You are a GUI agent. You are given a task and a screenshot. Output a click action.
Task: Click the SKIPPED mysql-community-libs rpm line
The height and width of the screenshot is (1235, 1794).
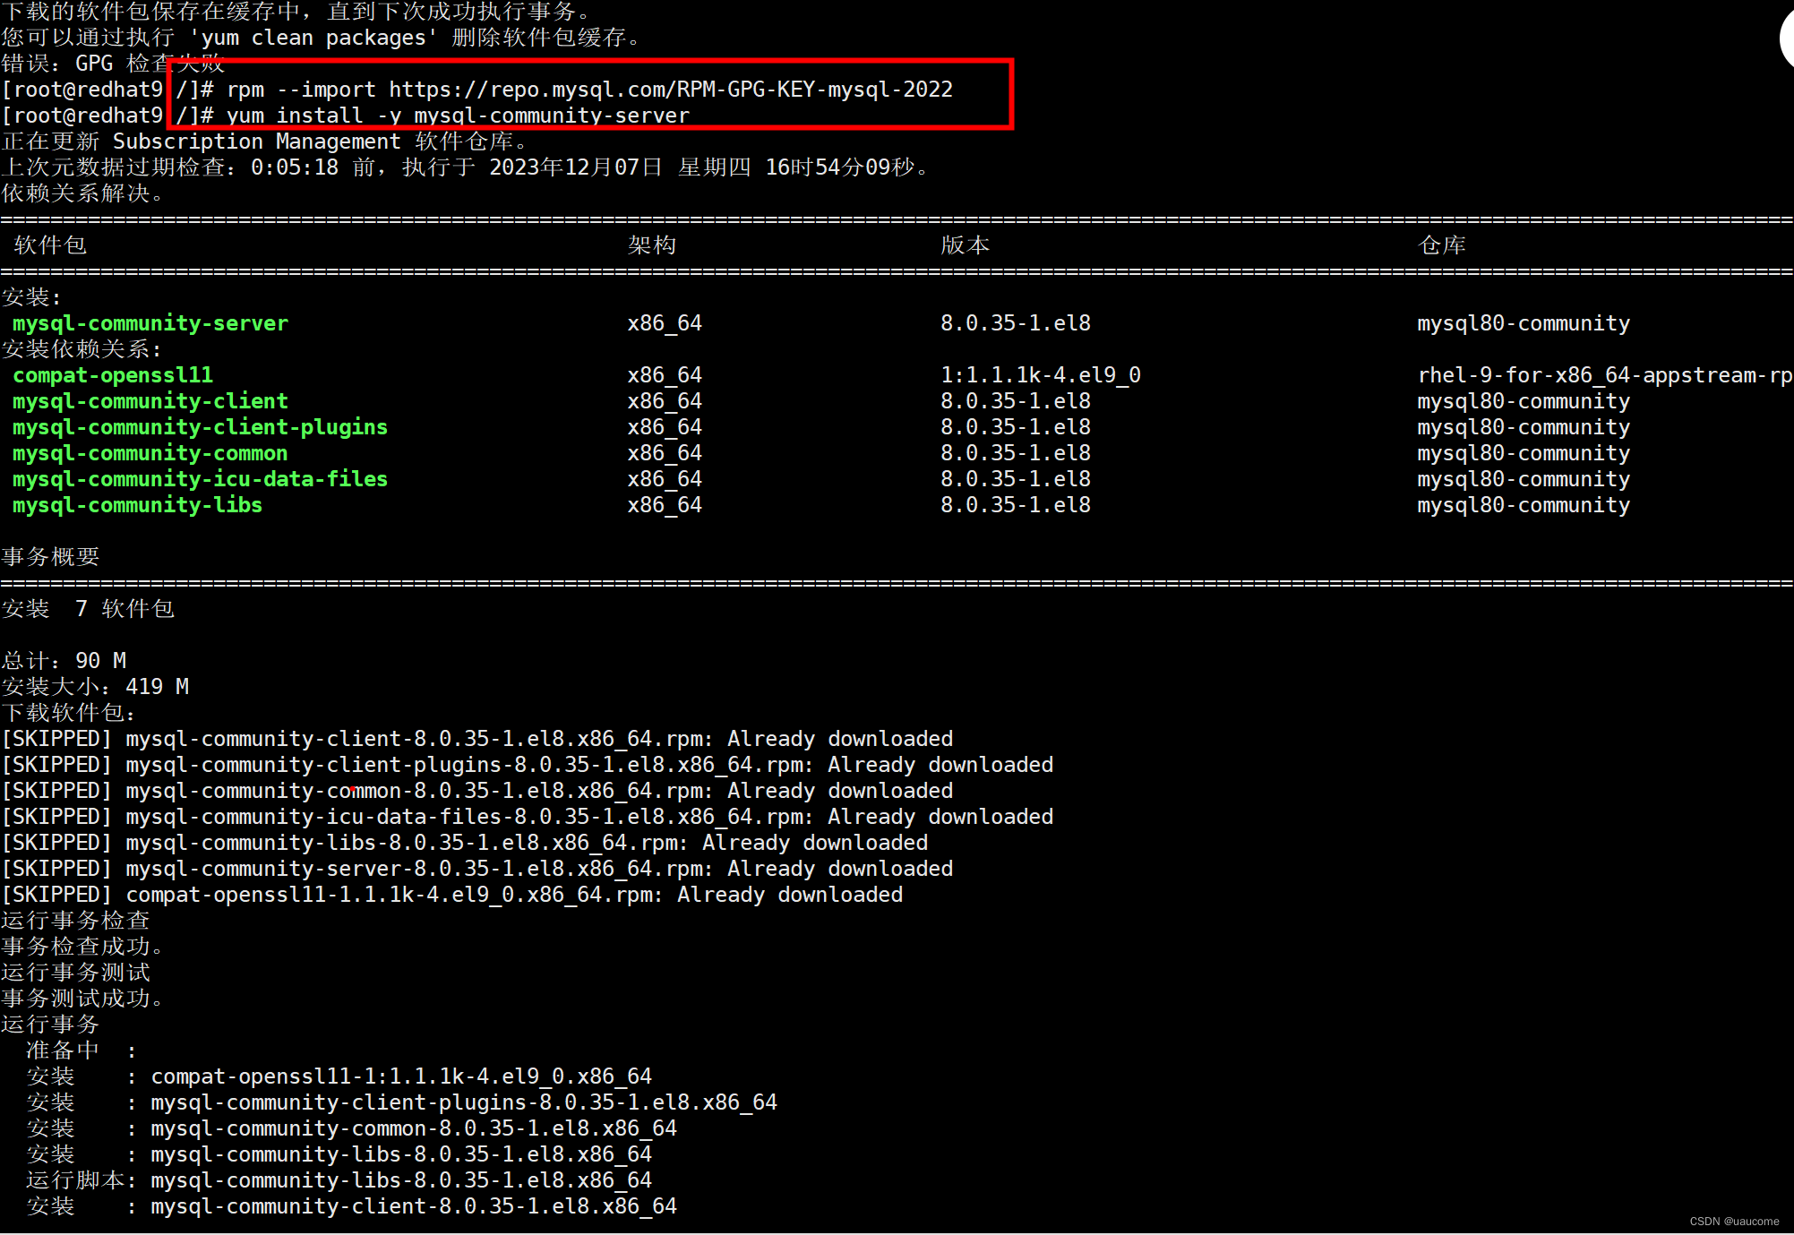465,843
